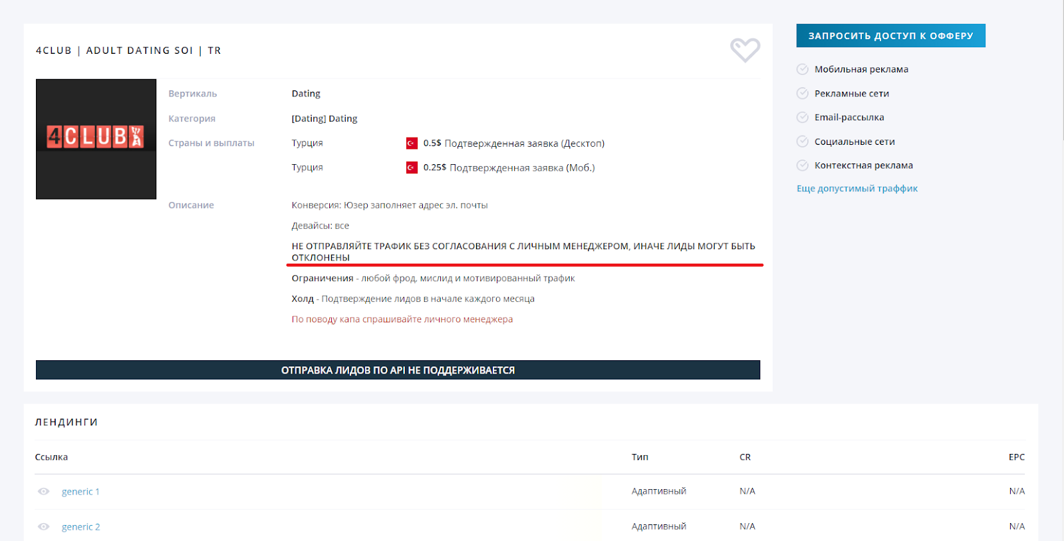Click Адаптивный type in generic 1 row
Viewport: 1064px width, 541px height.
tap(659, 491)
